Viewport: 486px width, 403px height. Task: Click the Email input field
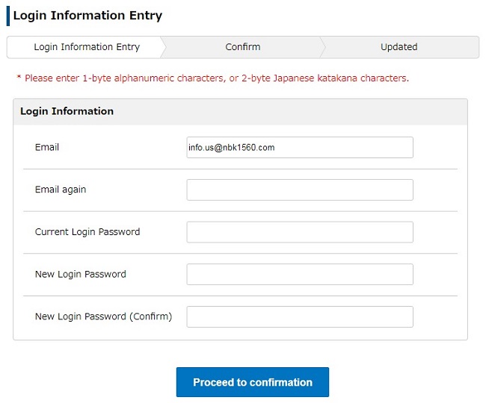(300, 147)
